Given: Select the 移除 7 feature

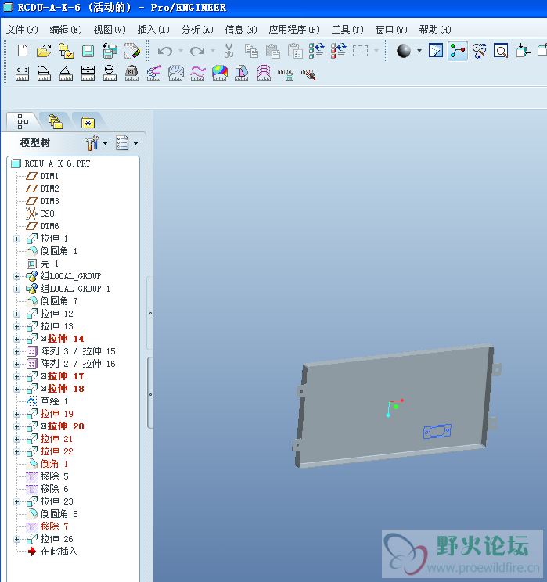Looking at the screenshot, I should coord(47,526).
